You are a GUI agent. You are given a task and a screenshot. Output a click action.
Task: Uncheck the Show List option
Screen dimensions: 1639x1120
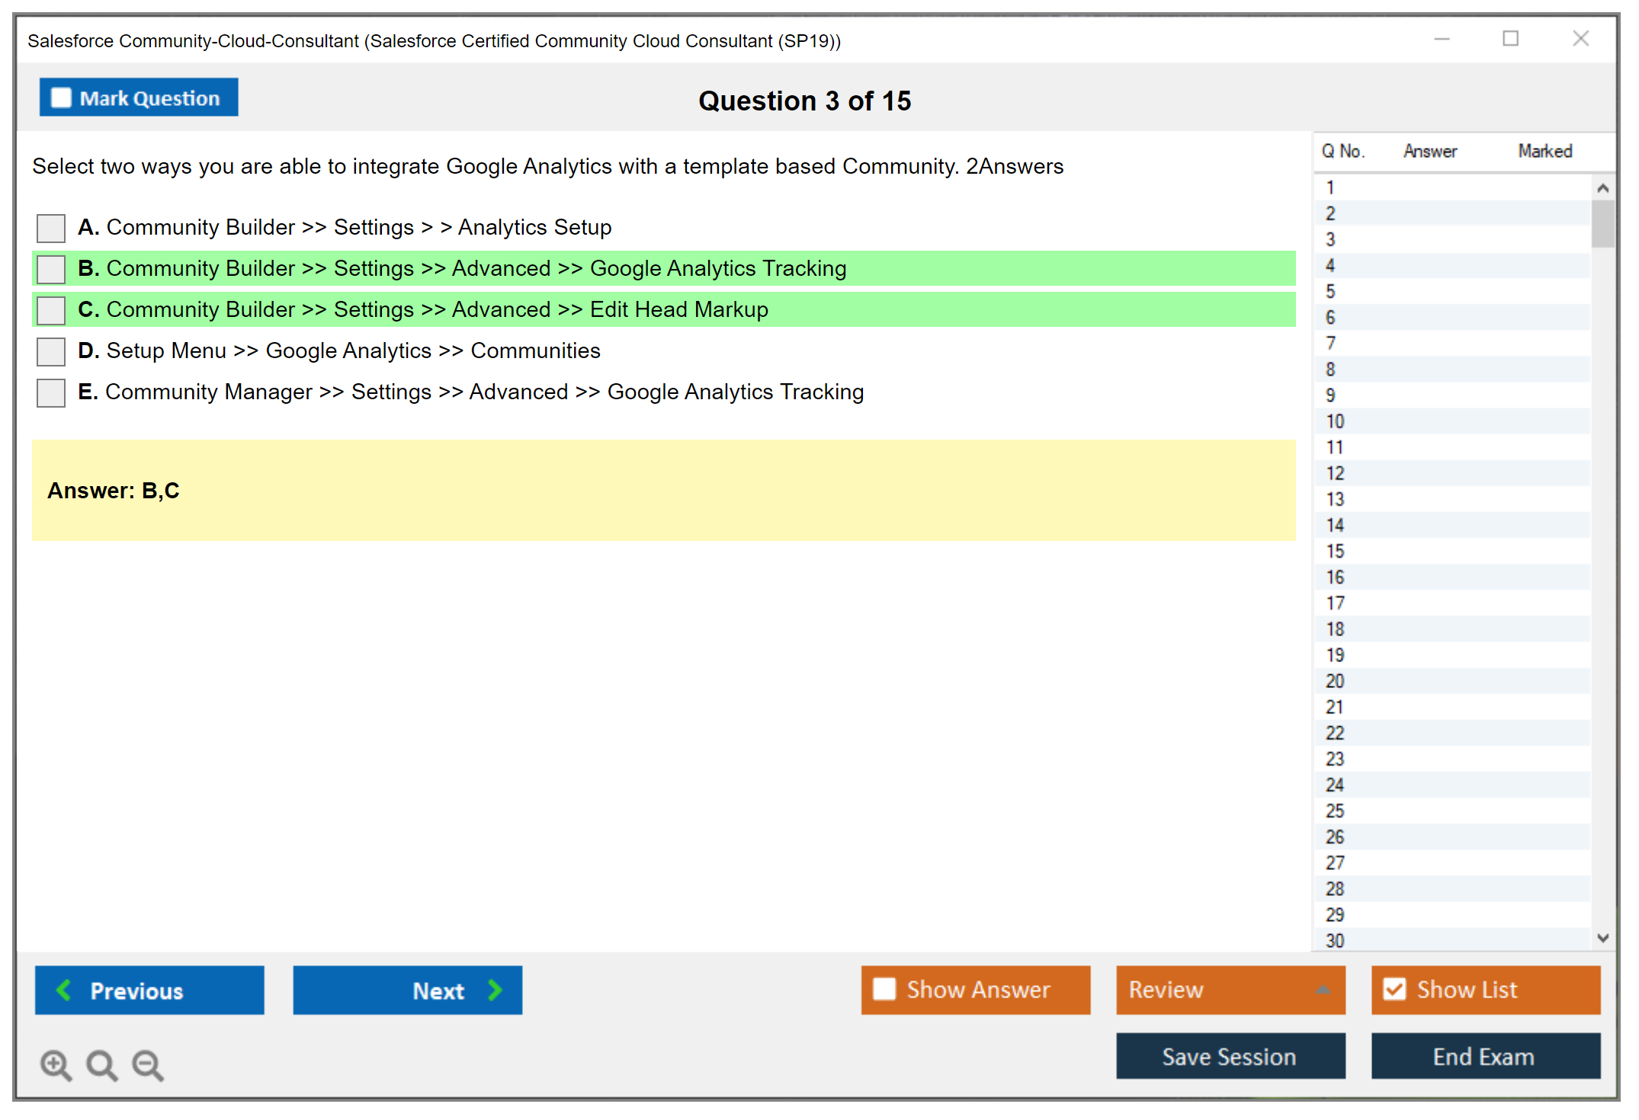[x=1394, y=989]
